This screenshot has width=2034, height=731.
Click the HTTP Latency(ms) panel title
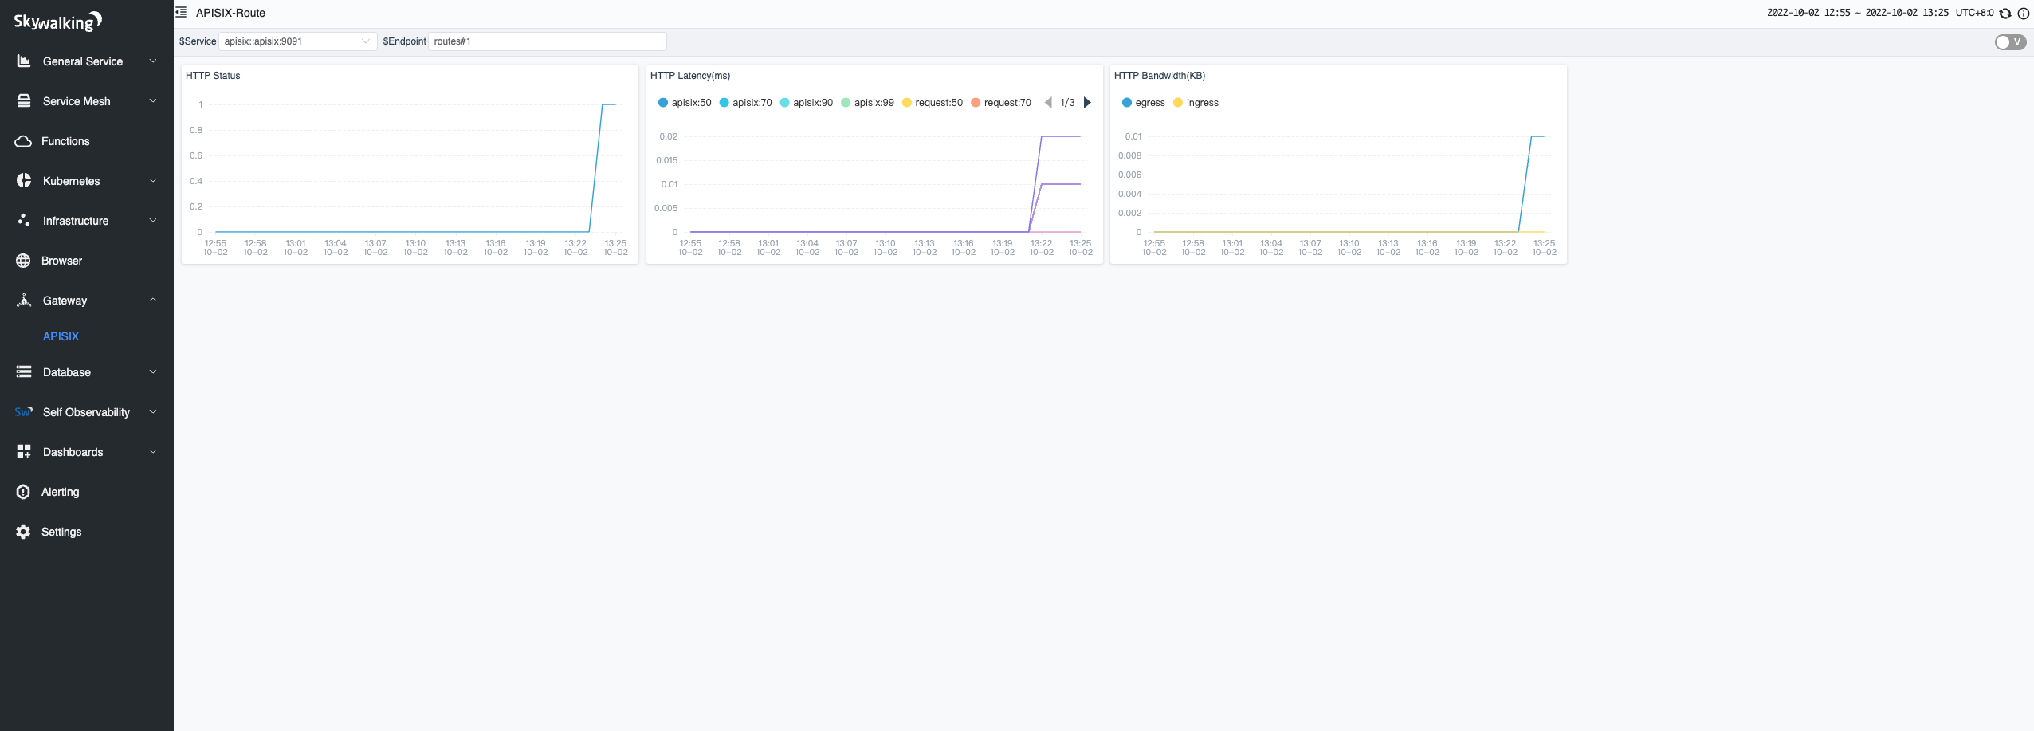coord(690,76)
